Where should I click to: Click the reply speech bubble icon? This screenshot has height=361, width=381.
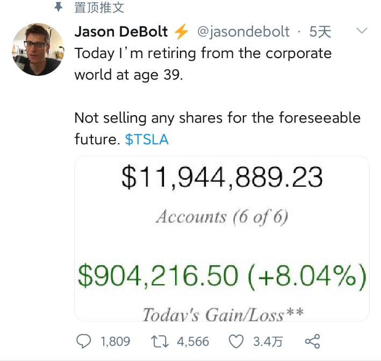[84, 341]
